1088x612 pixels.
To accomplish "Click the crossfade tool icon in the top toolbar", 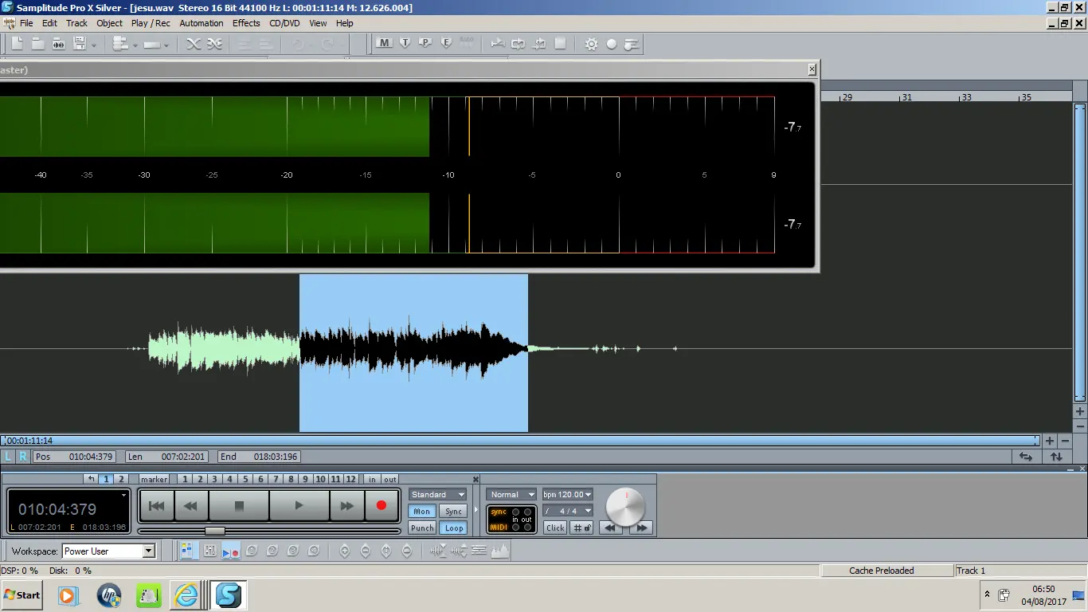I will click(x=194, y=44).
